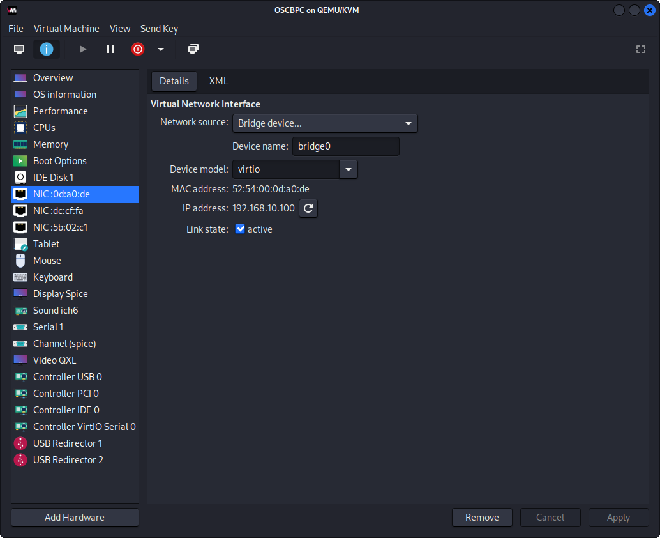Open the Network source dropdown
Viewport: 660px width, 538px height.
tap(325, 123)
